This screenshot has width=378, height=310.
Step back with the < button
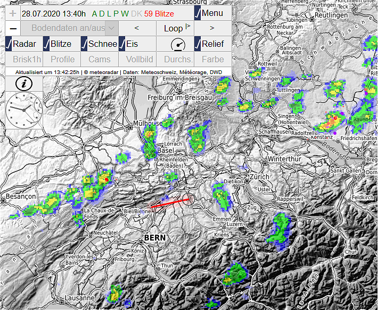tap(137, 28)
